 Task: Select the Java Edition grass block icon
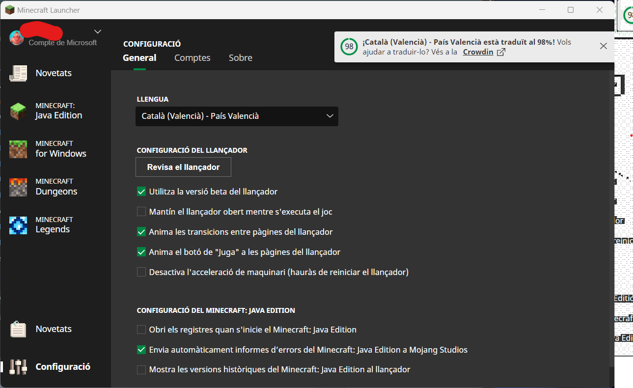tap(19, 111)
